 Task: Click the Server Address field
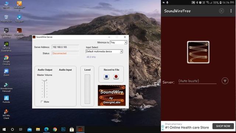click(x=65, y=47)
